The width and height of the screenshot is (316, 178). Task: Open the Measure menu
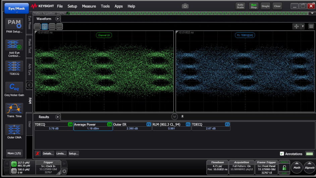(x=89, y=6)
